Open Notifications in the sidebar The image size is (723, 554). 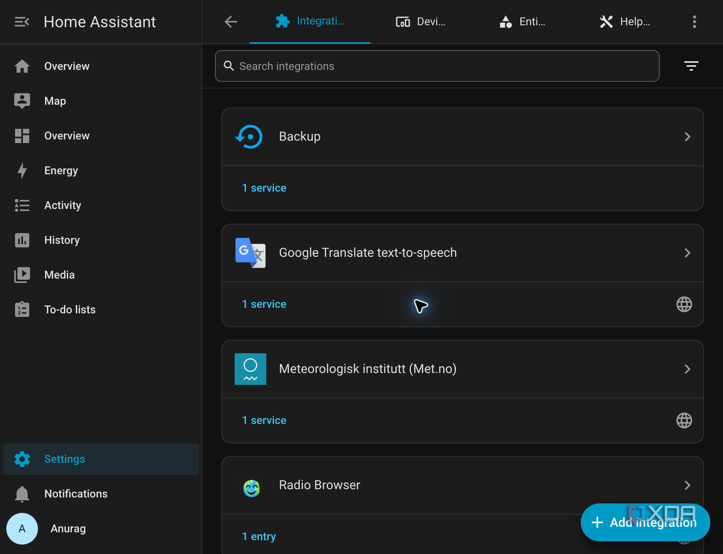pyautogui.click(x=101, y=494)
